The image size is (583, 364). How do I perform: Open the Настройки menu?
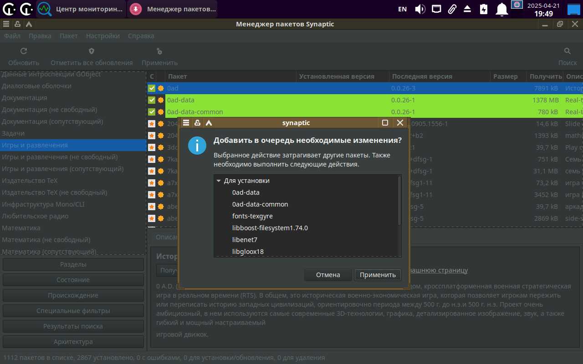(x=103, y=36)
